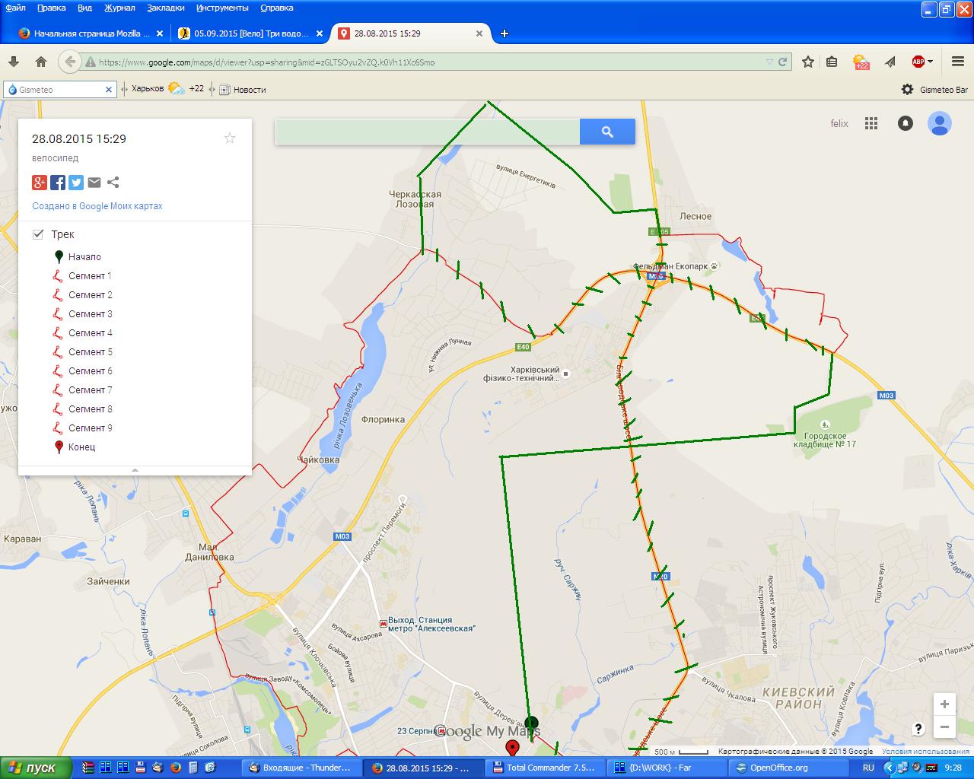
Task: Bookmark this page with star icon
Action: click(x=808, y=62)
